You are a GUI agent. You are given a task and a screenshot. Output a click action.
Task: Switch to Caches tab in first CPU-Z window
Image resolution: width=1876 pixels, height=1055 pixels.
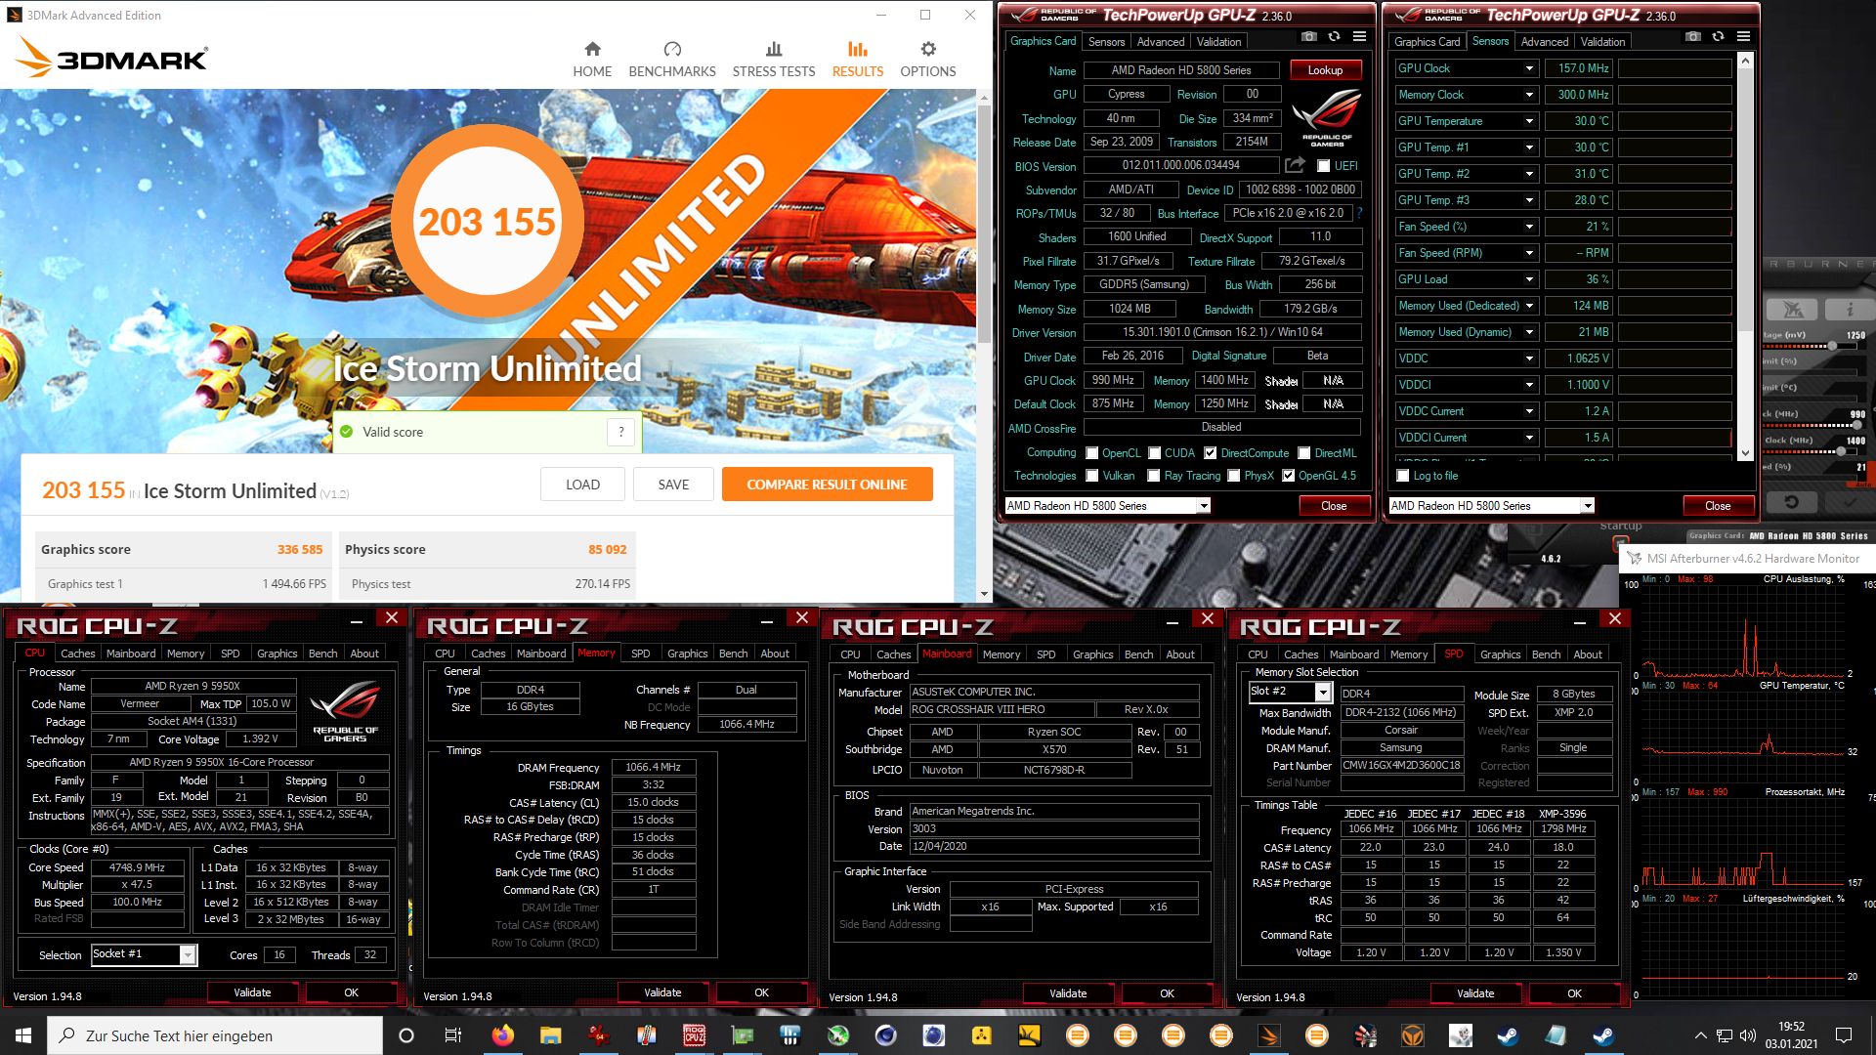(77, 654)
